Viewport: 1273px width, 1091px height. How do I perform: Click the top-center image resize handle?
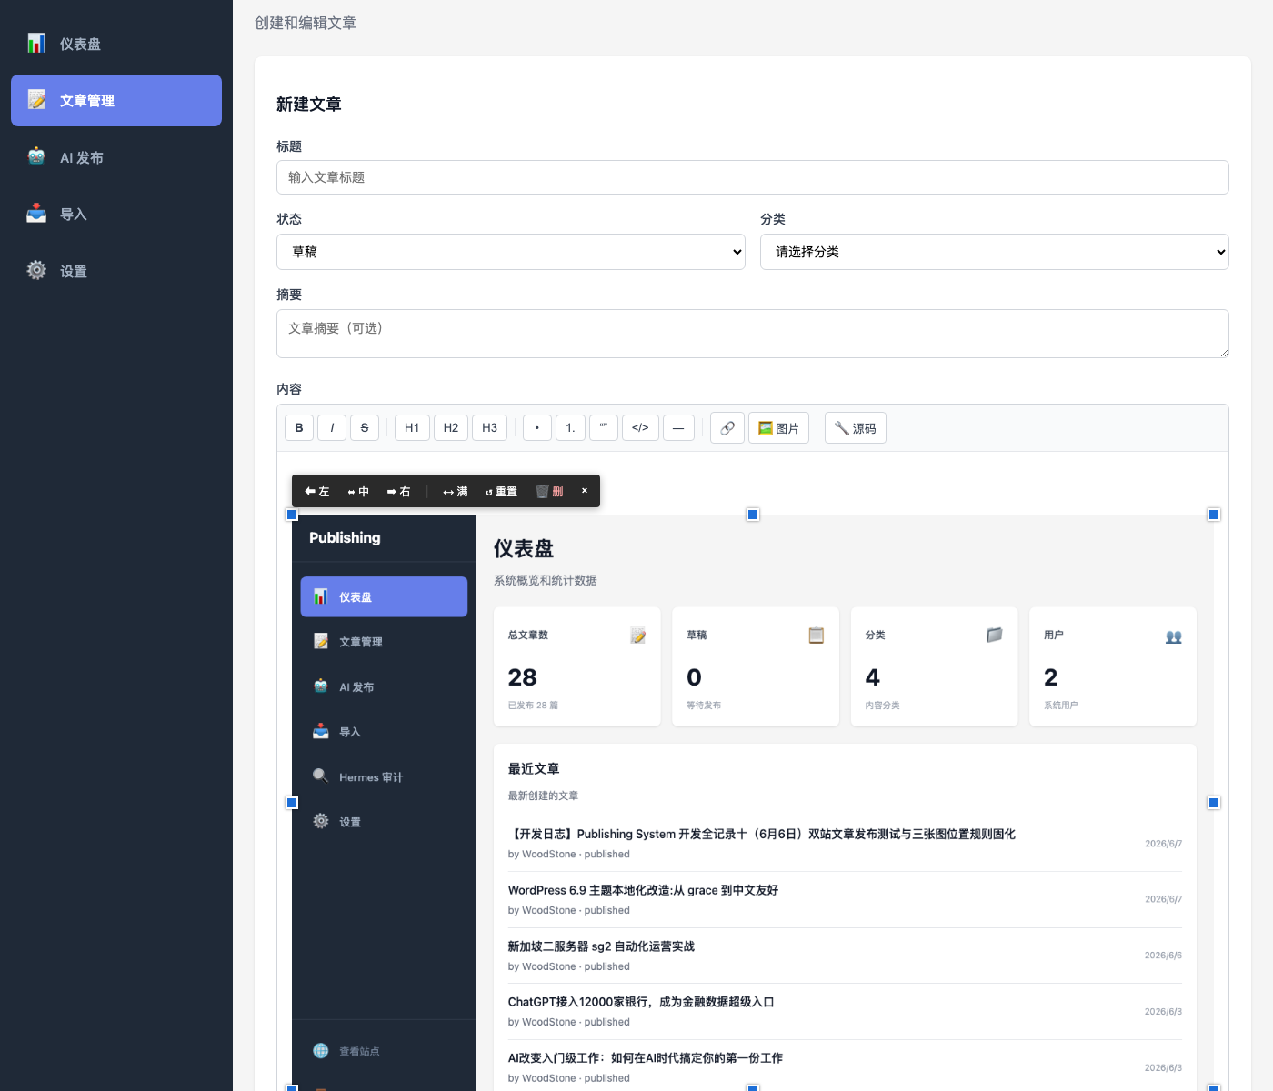[753, 515]
